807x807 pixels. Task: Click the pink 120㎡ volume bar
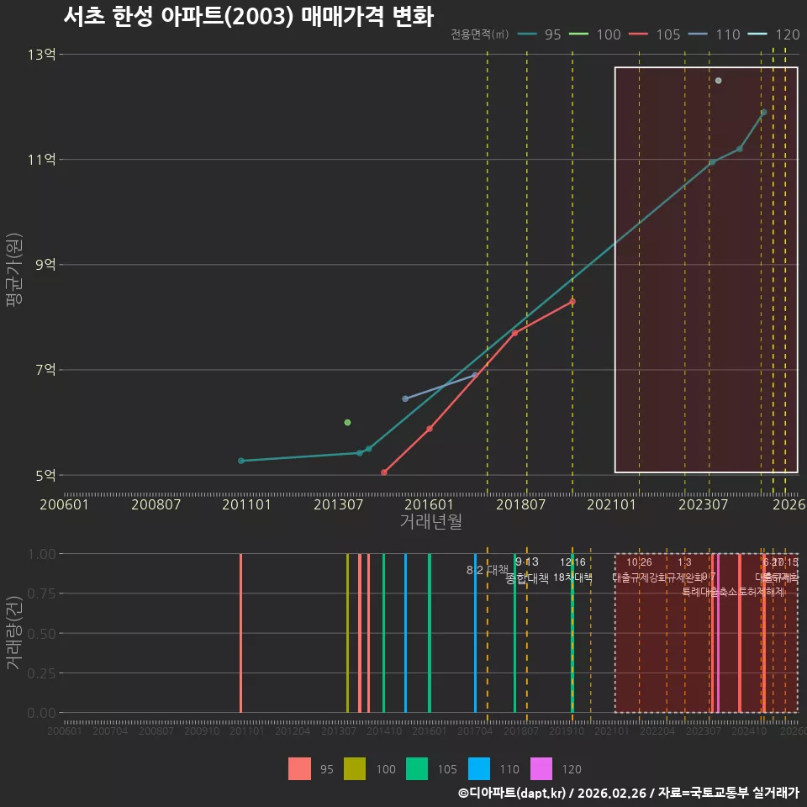pos(718,633)
